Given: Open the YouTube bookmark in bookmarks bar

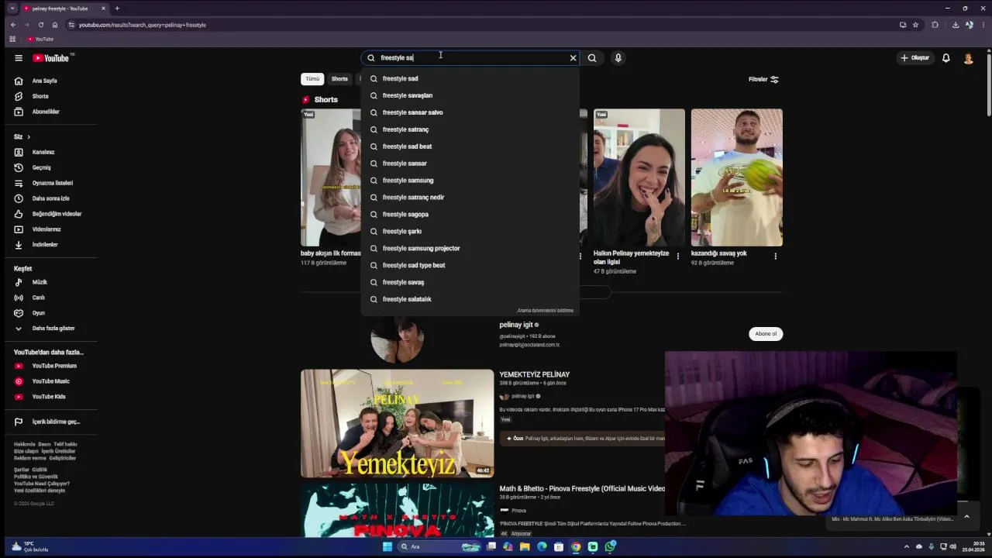Looking at the screenshot, I should 40,39.
